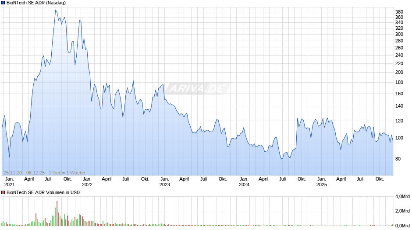The width and height of the screenshot is (412, 230).
Task: Click the 140 price axis label
Action: pyautogui.click(x=399, y=106)
